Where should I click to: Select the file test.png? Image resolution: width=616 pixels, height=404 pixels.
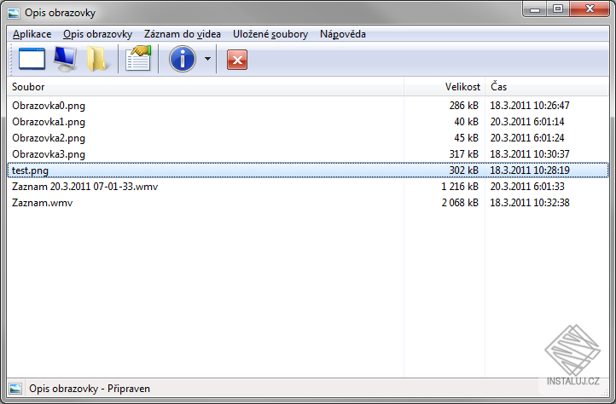30,170
